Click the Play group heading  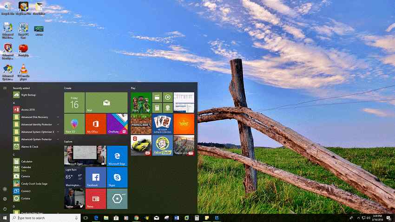pyautogui.click(x=133, y=88)
